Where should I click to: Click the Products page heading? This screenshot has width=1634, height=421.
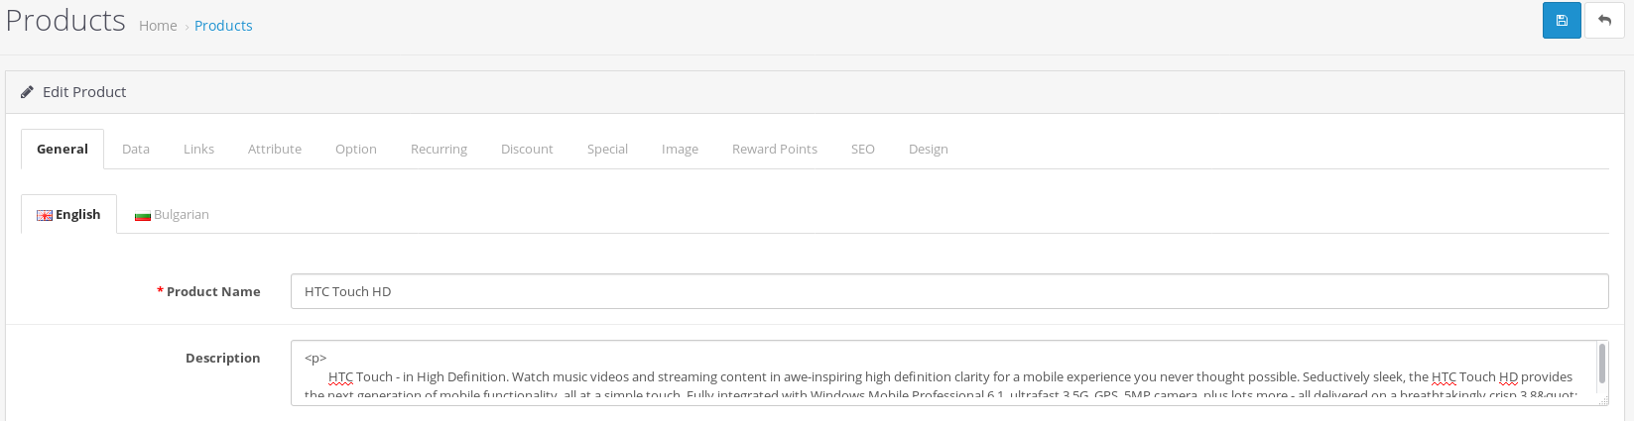click(65, 21)
